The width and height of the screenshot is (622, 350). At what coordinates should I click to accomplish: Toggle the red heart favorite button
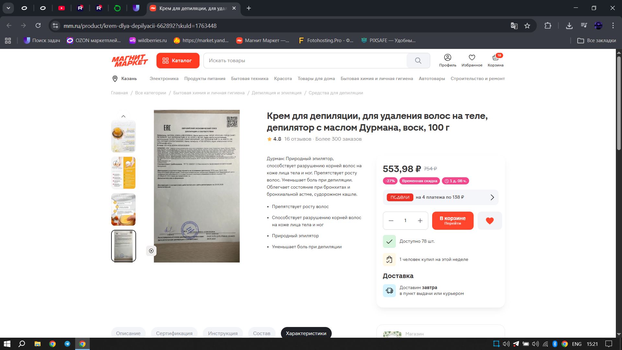(490, 221)
